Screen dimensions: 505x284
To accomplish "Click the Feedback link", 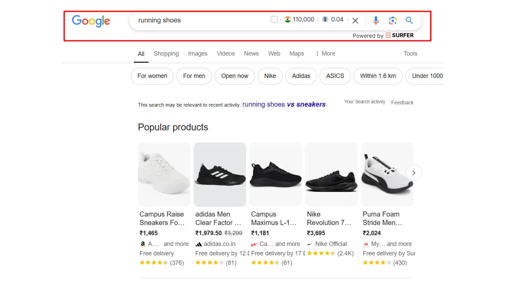I will pyautogui.click(x=402, y=102).
